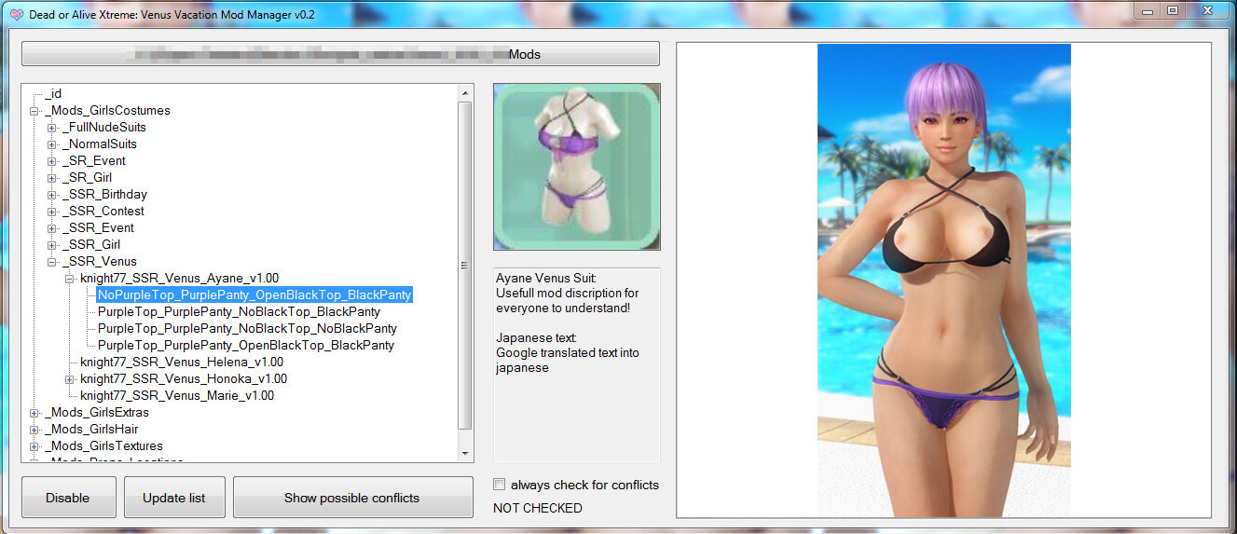Image resolution: width=1237 pixels, height=534 pixels.
Task: Select the _SSR_Girl tree label
Action: 91,244
